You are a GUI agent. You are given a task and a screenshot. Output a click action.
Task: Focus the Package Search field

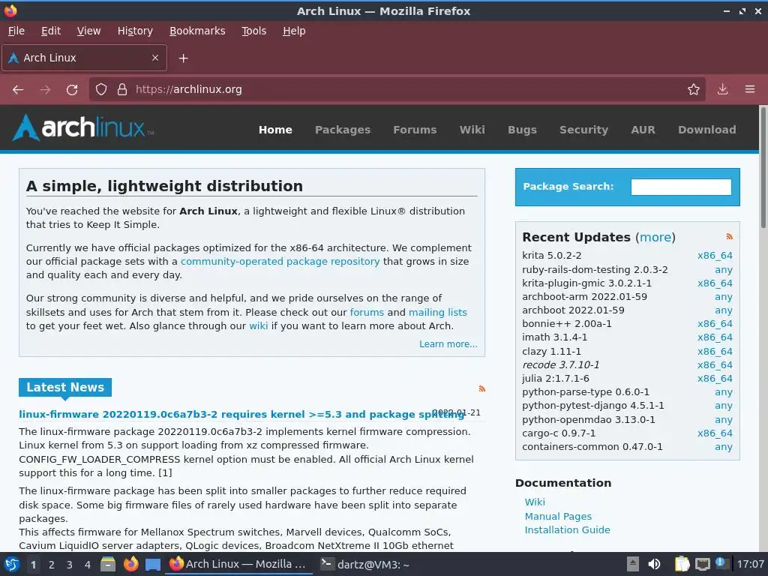tap(681, 187)
